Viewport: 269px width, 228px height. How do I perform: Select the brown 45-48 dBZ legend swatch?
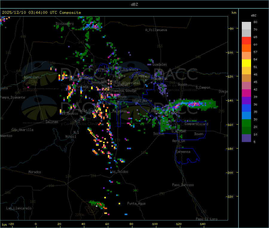pos(246,78)
